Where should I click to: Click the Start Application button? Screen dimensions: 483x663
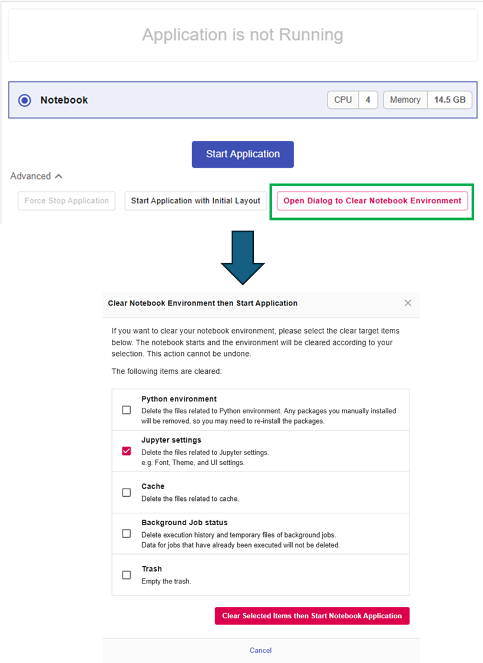[243, 154]
